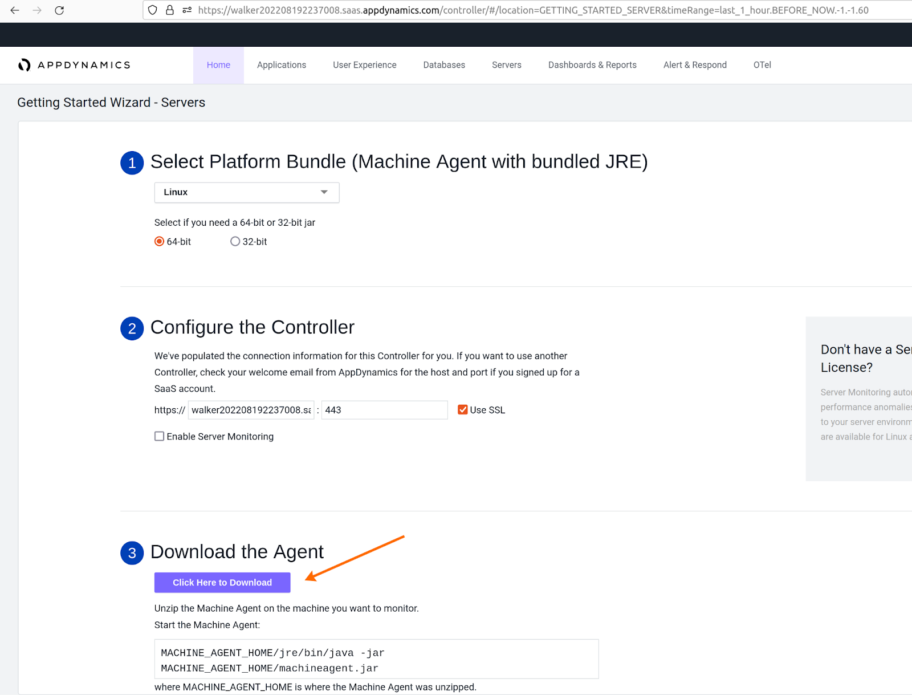This screenshot has width=912, height=695.
Task: Select the 64-bit radio option
Action: click(x=160, y=242)
